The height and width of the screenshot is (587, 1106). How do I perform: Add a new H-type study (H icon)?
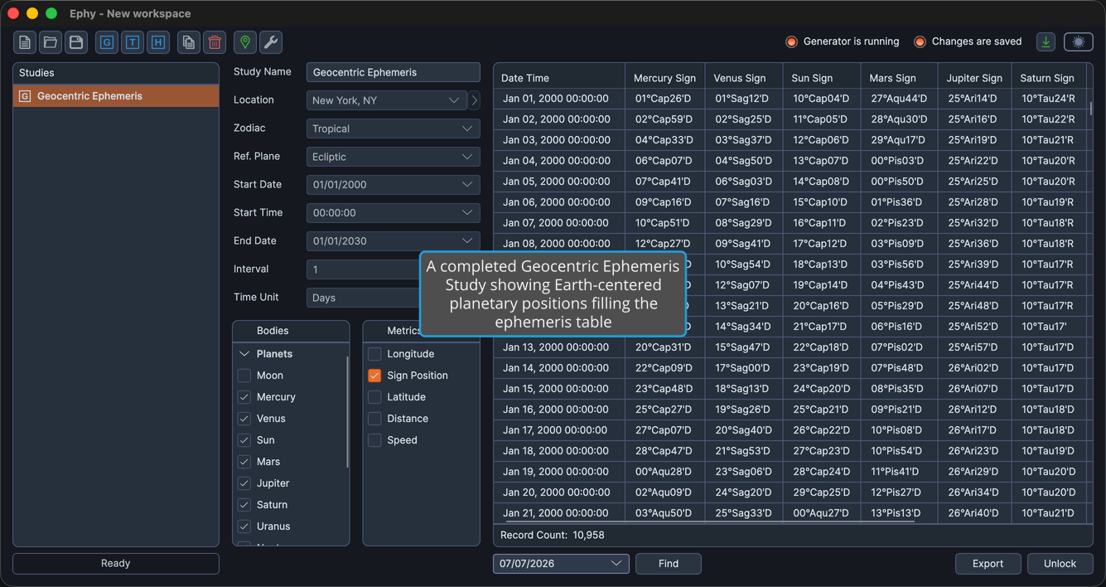tap(158, 42)
